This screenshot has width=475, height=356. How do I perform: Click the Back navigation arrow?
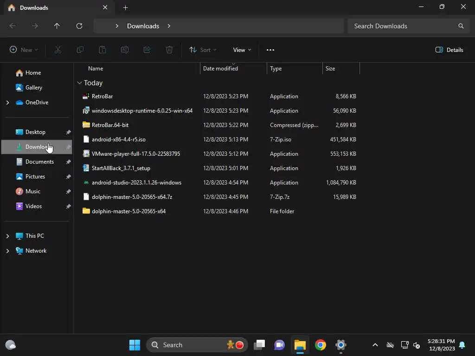click(x=13, y=26)
